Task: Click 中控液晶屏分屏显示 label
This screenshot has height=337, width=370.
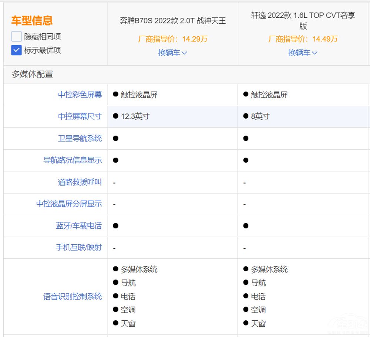Action: coord(69,204)
